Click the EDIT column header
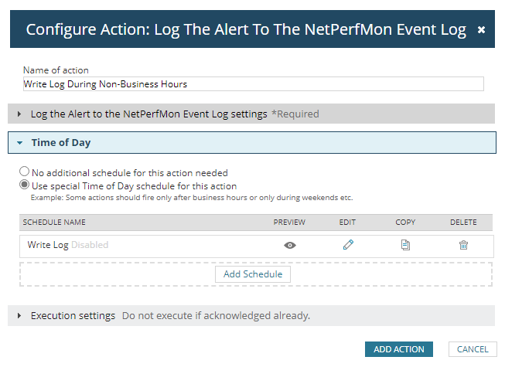This screenshot has width=505, height=367. tap(347, 223)
